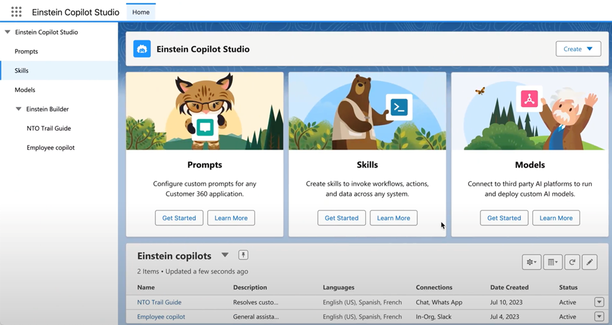Open NTO Trail Guide in sidebar

tap(49, 128)
